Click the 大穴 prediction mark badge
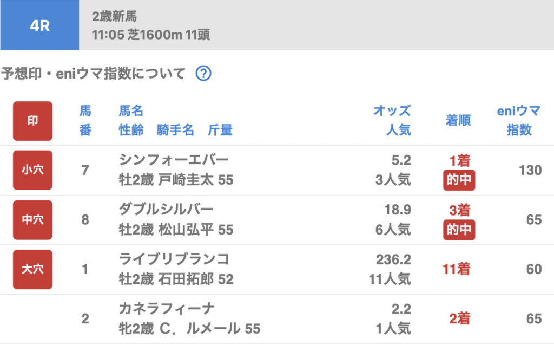Screen dimensions: 554x345 [33, 269]
